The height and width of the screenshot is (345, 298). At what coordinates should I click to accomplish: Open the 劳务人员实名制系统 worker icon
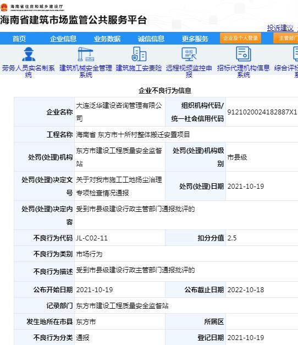29,54
